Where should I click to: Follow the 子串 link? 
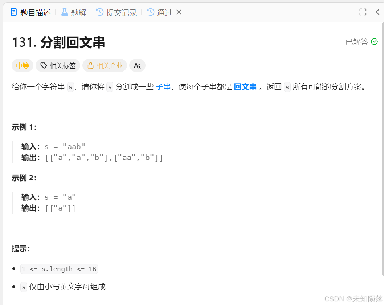[x=163, y=86]
